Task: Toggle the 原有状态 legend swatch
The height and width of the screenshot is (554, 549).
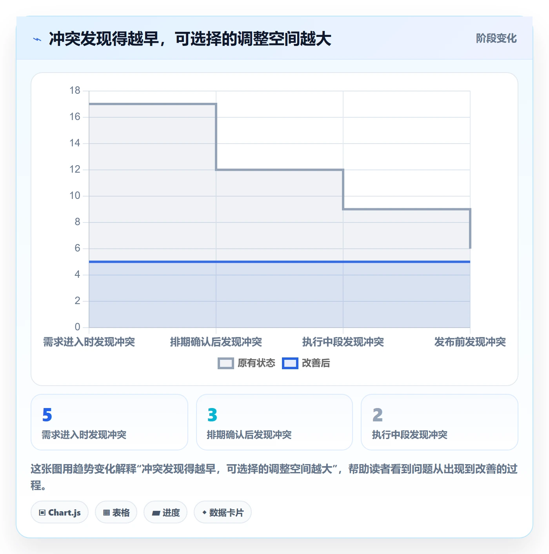Action: [x=225, y=363]
